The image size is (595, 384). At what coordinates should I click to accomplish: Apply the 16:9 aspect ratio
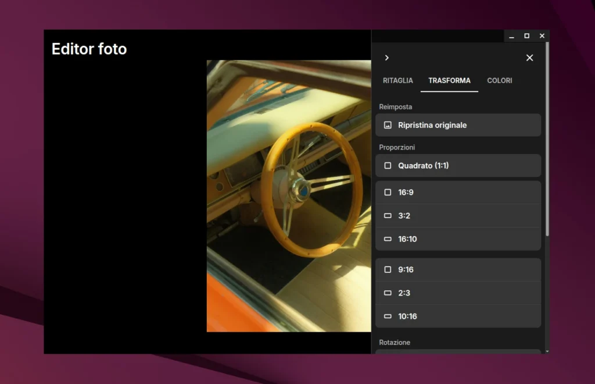458,192
